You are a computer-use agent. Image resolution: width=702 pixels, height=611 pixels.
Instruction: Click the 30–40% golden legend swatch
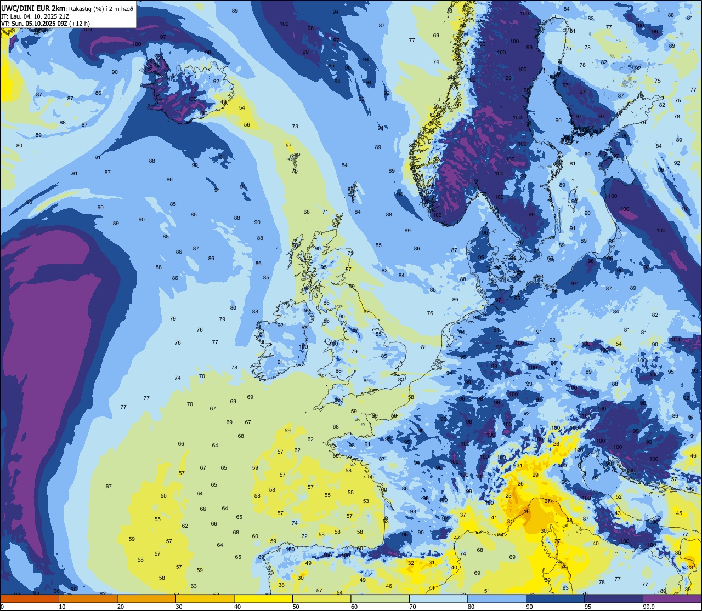(205, 598)
